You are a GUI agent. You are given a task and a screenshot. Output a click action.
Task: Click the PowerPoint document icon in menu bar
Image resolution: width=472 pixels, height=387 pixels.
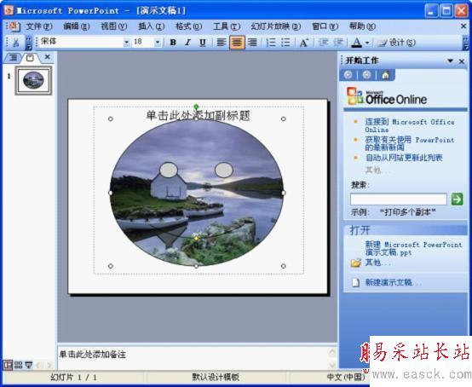(x=14, y=26)
